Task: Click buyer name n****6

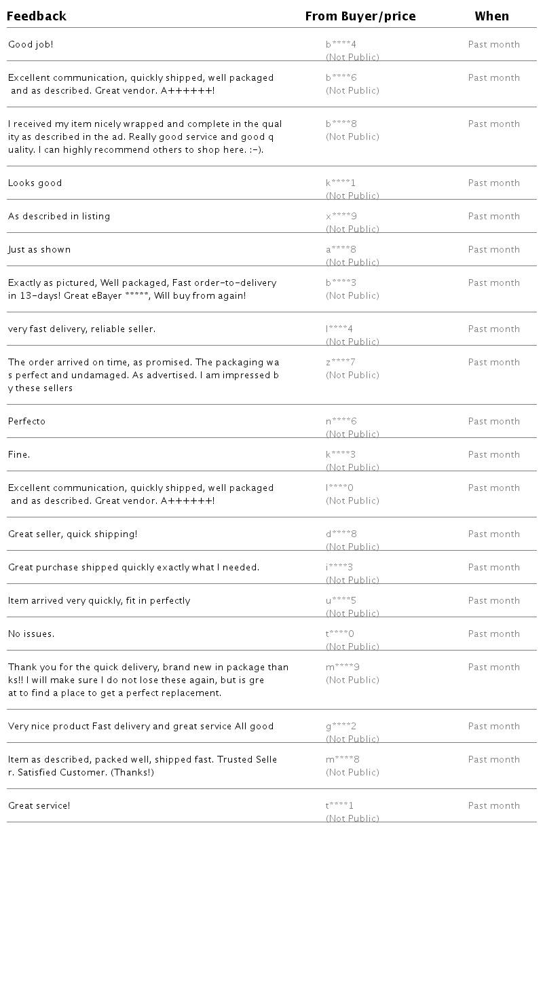Action: 341,422
